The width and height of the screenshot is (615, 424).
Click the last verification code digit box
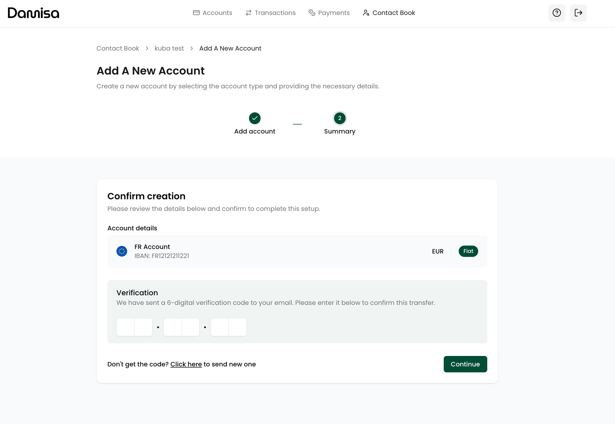coord(237,327)
